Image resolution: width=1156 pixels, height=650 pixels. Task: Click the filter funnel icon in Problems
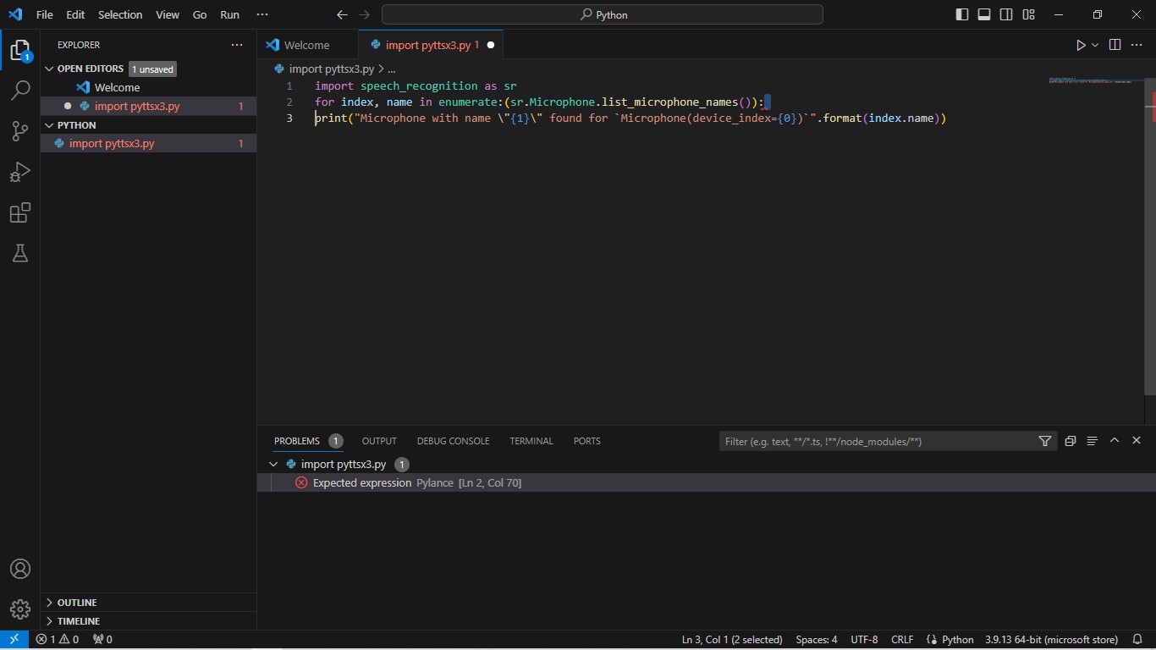pyautogui.click(x=1045, y=441)
